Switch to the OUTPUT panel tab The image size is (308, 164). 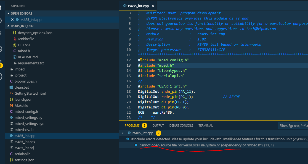click(x=158, y=125)
